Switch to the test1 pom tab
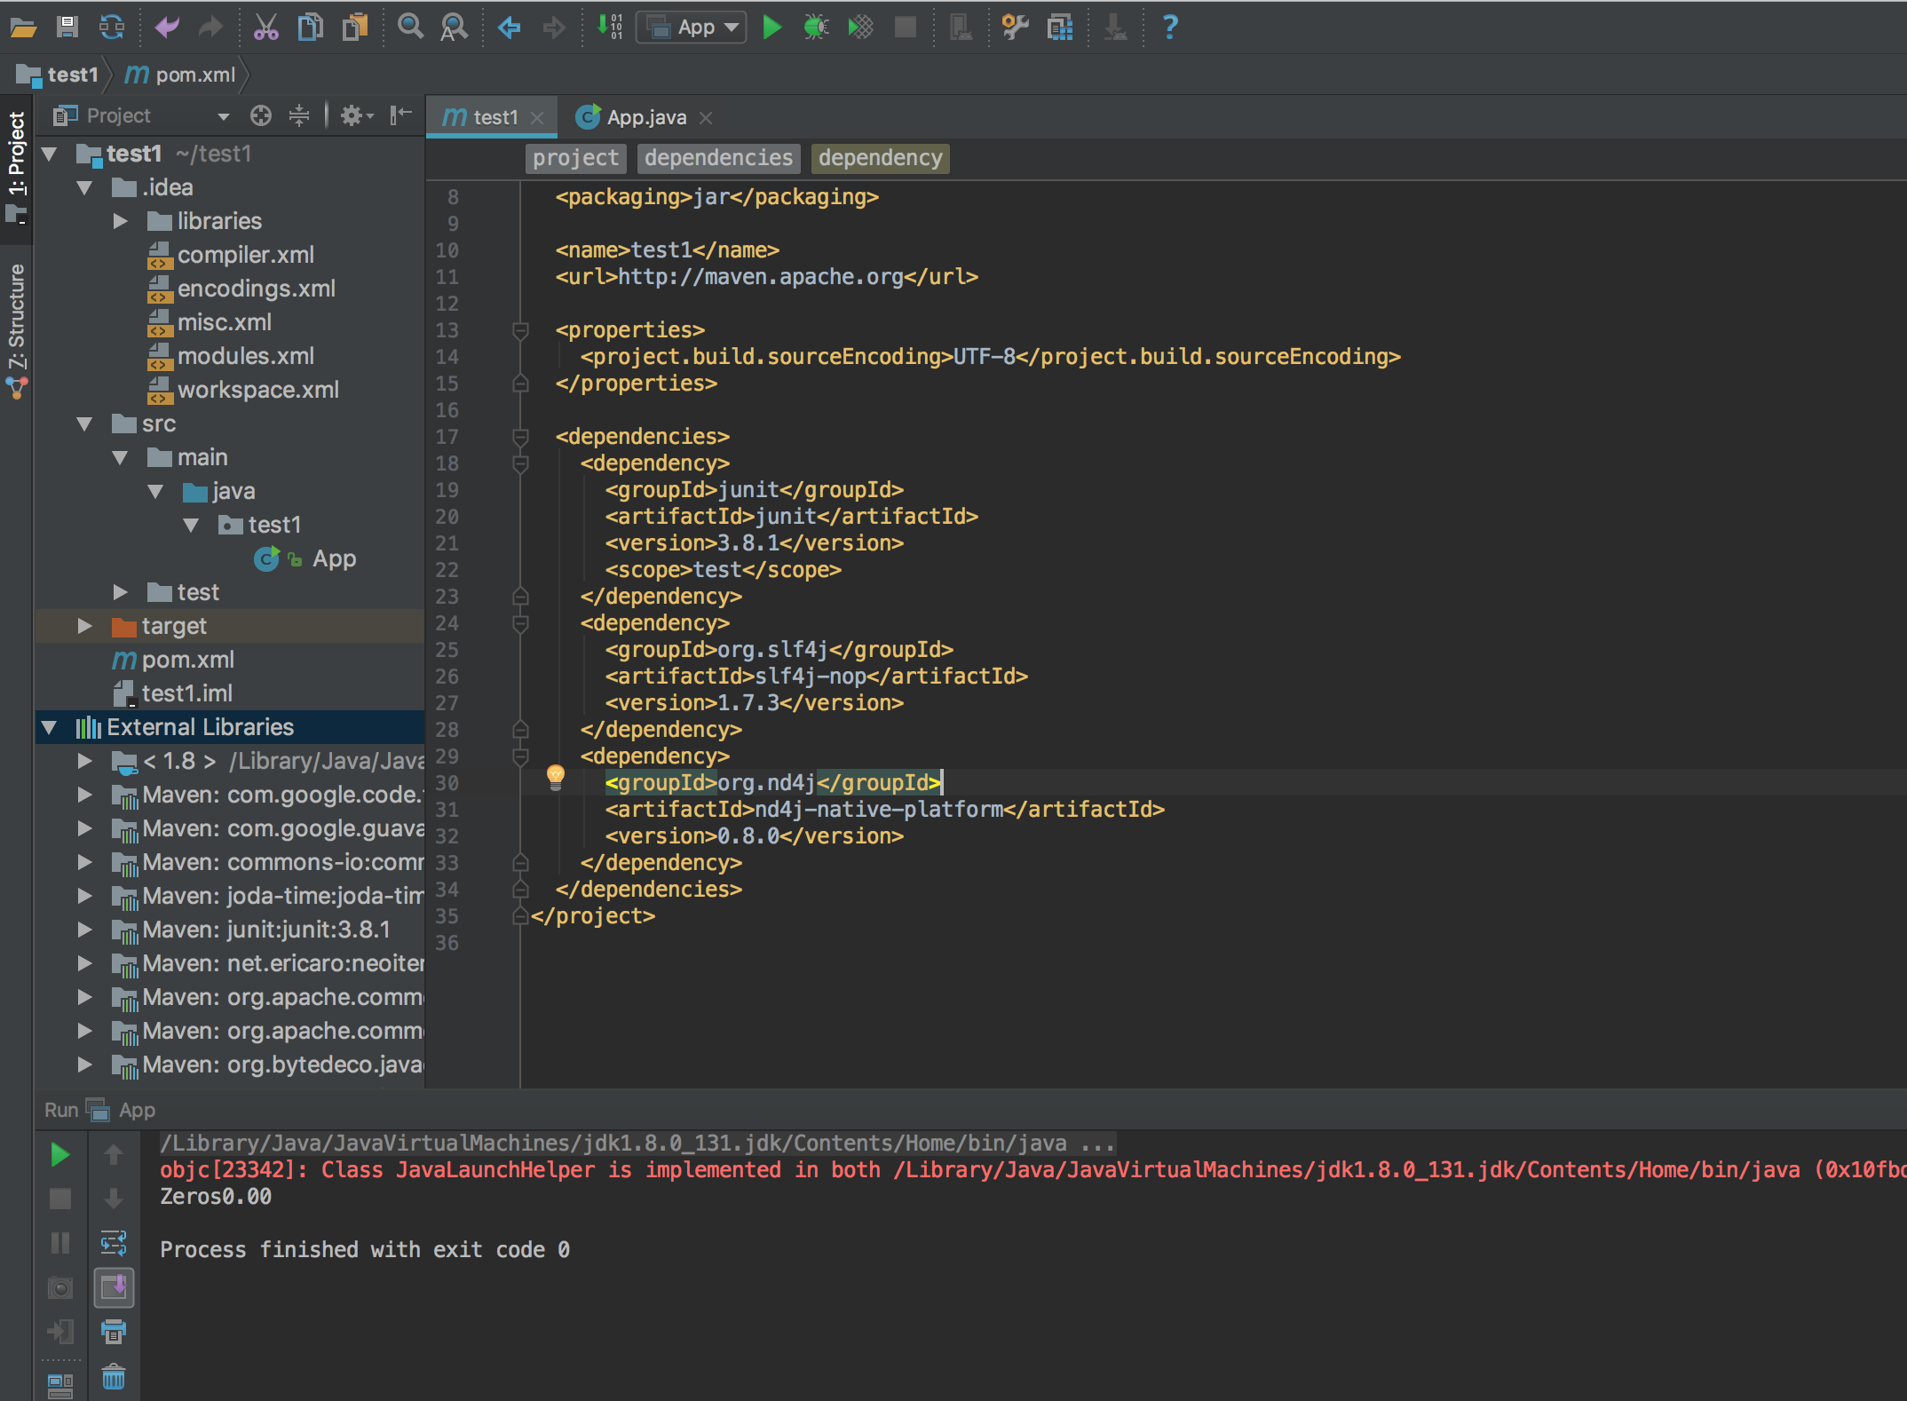This screenshot has height=1401, width=1907. click(494, 116)
